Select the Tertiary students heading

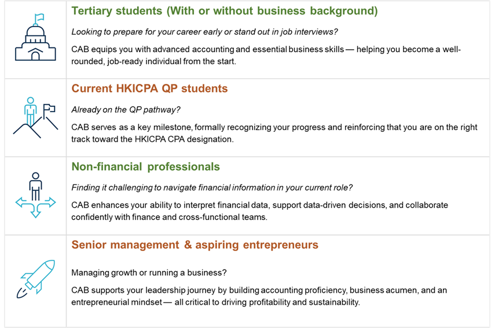point(224,10)
